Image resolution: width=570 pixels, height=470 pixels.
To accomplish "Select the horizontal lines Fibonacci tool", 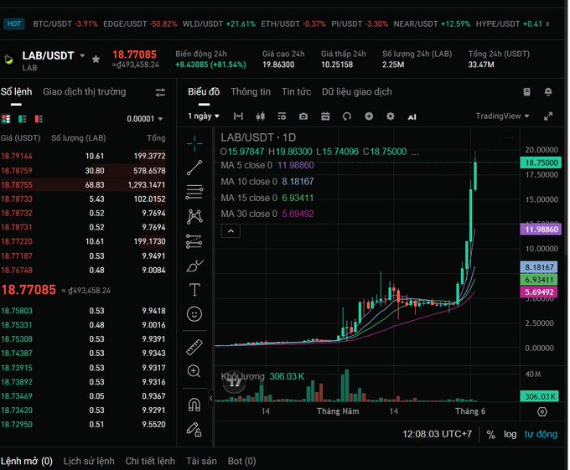I will 194,192.
